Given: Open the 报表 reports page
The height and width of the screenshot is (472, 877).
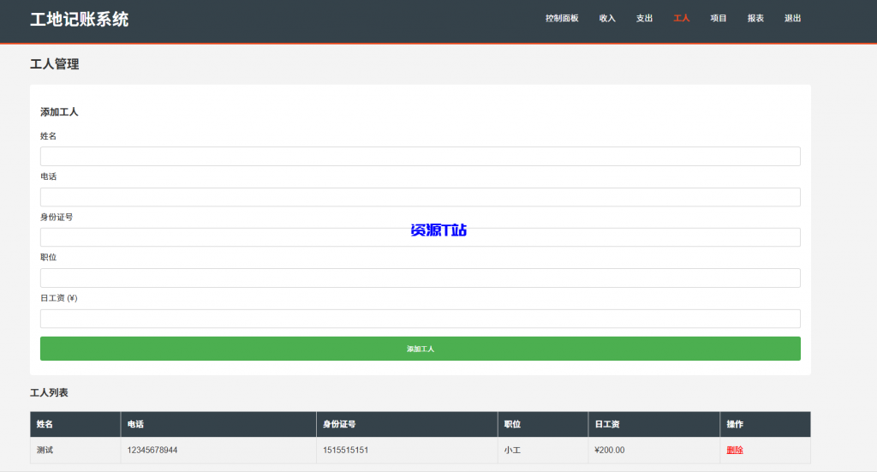Looking at the screenshot, I should 755,18.
